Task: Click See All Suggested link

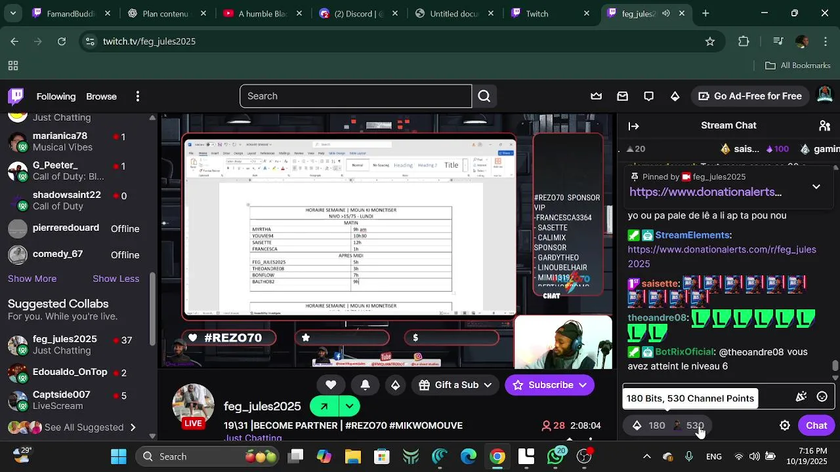Action: coord(83,427)
